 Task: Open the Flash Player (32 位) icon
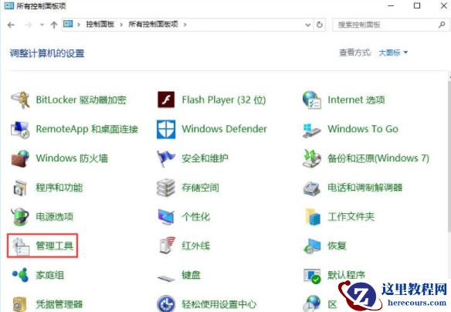pos(166,100)
